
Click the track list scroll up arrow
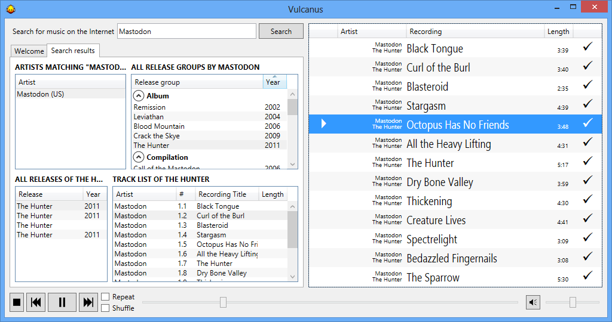292,206
